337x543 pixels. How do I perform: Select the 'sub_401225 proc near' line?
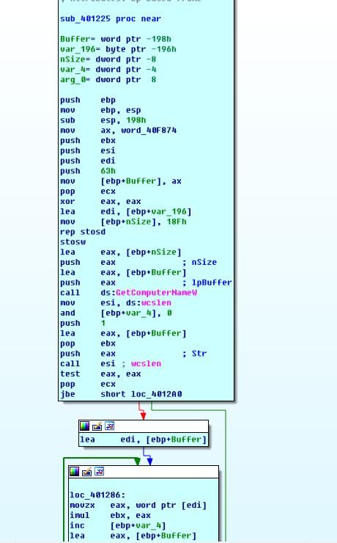click(x=111, y=18)
